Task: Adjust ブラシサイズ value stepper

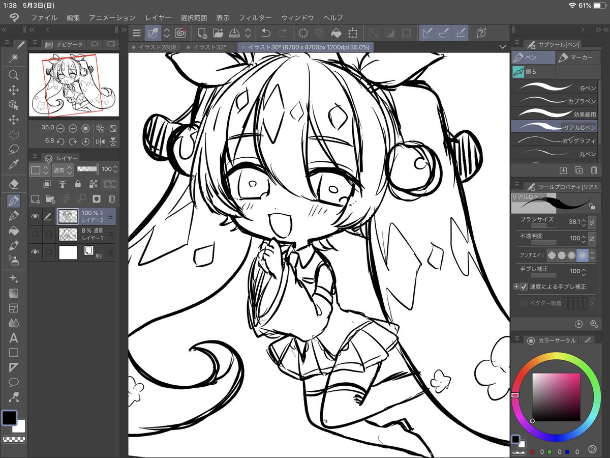Action: (583, 222)
